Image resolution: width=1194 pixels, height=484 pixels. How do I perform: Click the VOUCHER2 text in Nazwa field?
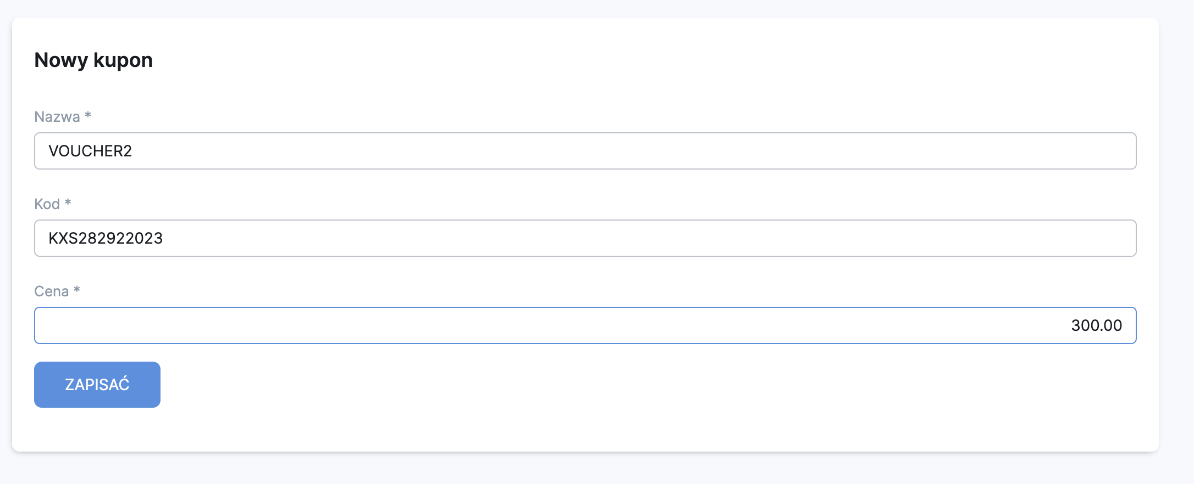click(90, 151)
